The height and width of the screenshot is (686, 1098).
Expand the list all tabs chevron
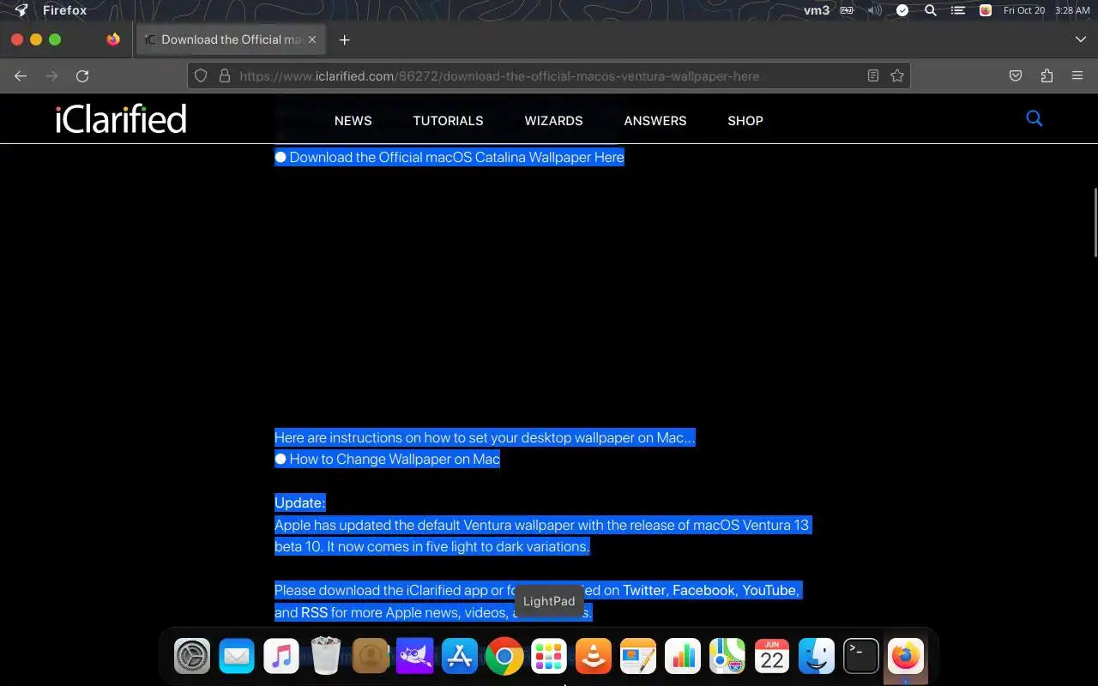[1080, 39]
